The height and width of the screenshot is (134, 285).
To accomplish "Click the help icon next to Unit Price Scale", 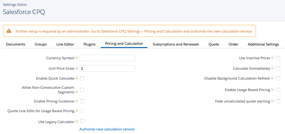I will click(x=77, y=68).
